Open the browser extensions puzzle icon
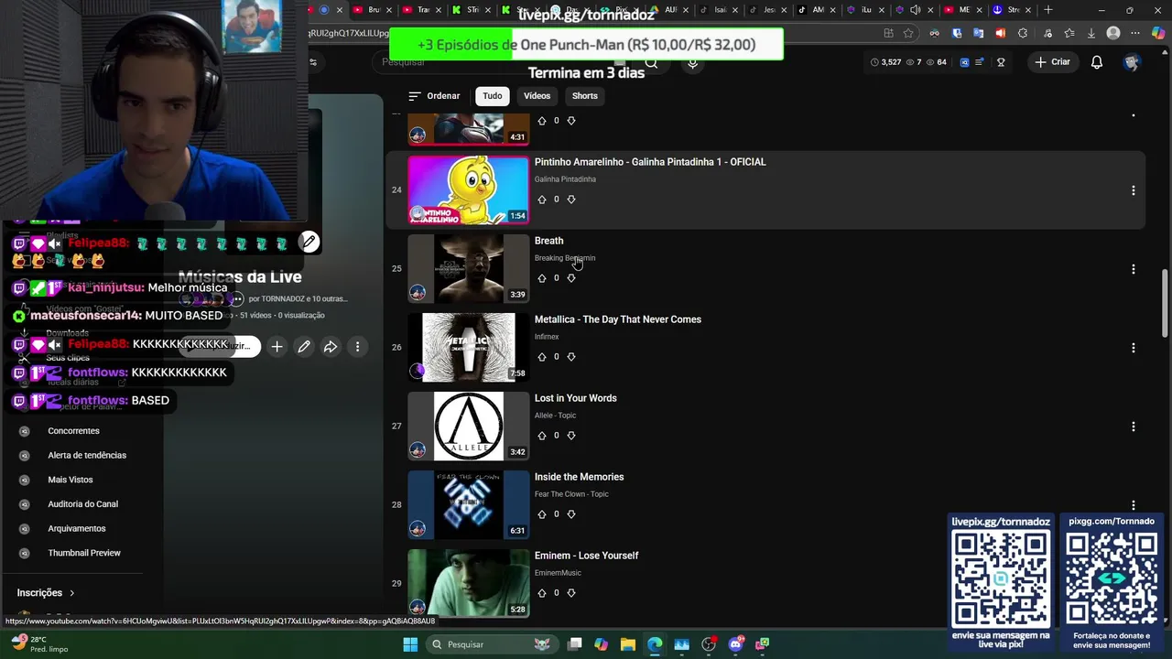Viewport: 1172px width, 659px height. (x=1024, y=33)
